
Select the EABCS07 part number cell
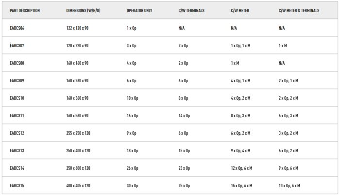pyautogui.click(x=17, y=46)
